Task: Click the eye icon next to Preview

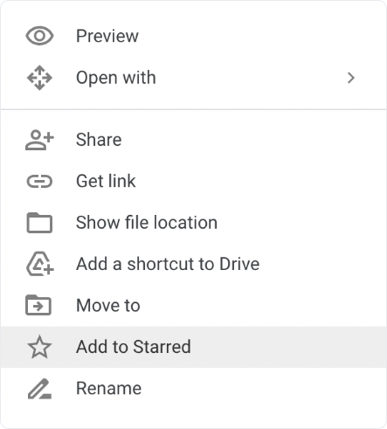Action: tap(39, 36)
